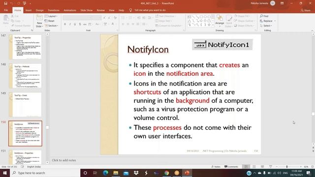This screenshot has height=177, width=315.
Task: Switch to the View tab
Action: [x=112, y=10]
